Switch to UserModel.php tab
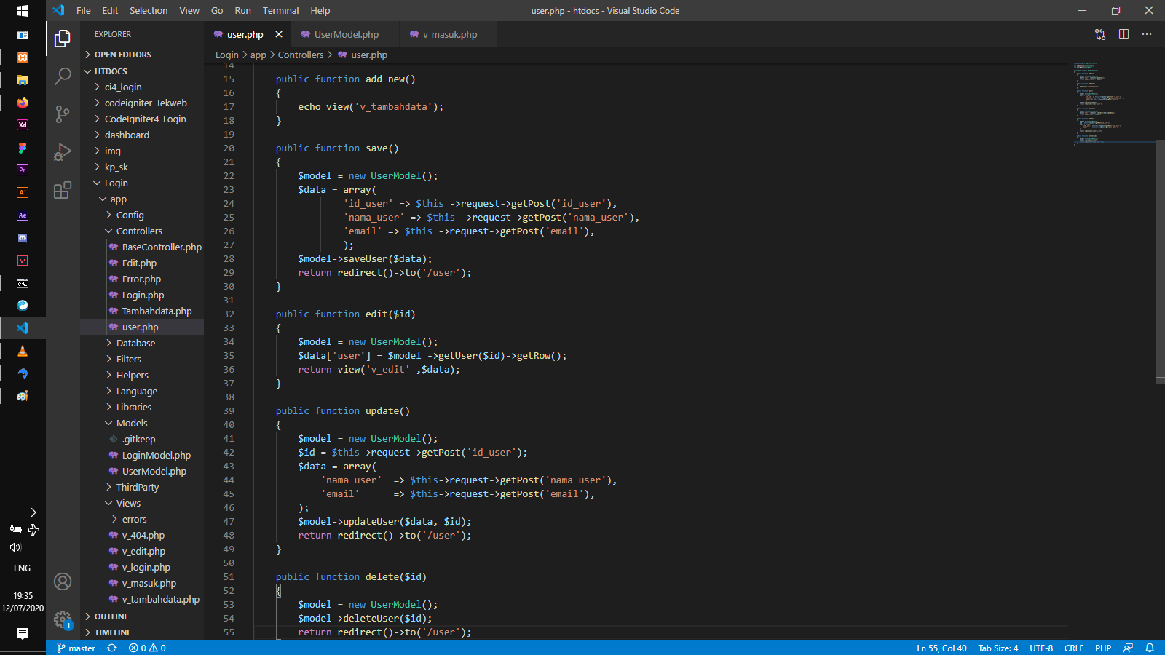Screen dimensions: 1165x655 [x=346, y=34]
